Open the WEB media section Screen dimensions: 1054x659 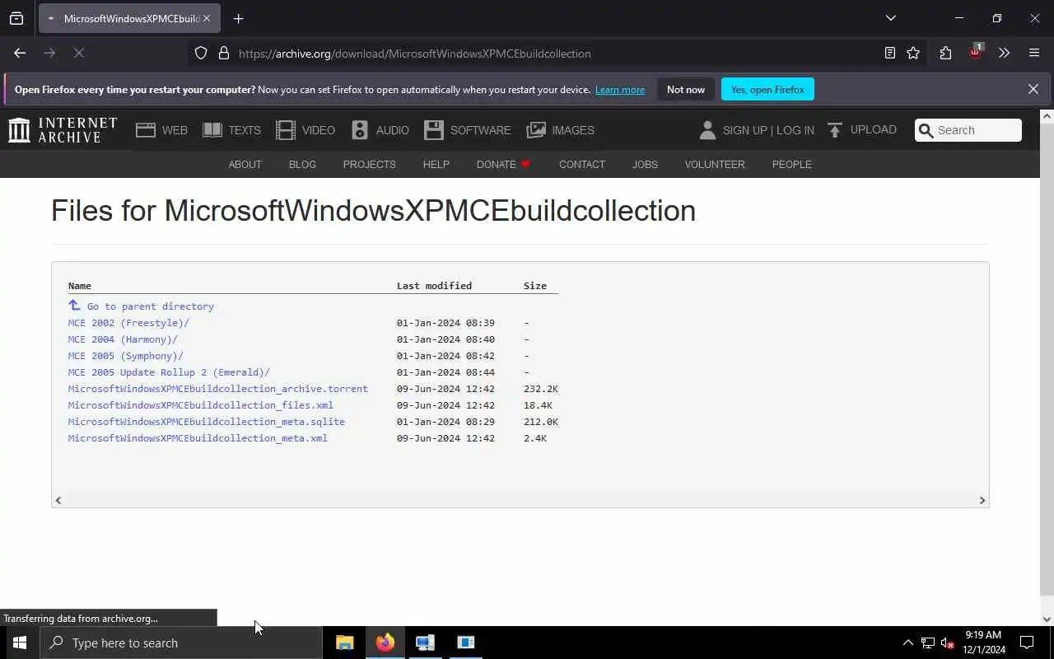pos(161,130)
